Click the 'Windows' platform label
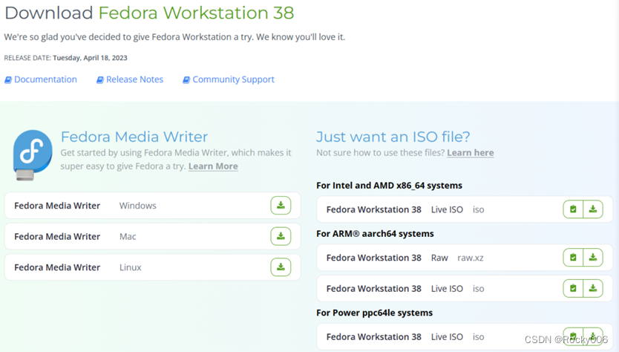 [x=138, y=206]
